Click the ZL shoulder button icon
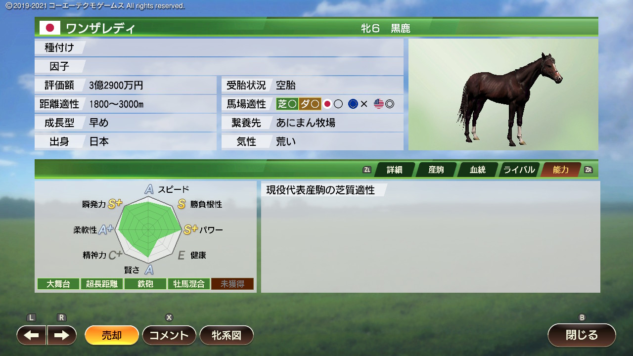The image size is (633, 356). [367, 170]
